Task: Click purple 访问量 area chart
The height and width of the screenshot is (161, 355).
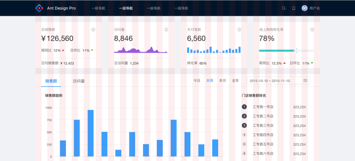Action: click(141, 50)
